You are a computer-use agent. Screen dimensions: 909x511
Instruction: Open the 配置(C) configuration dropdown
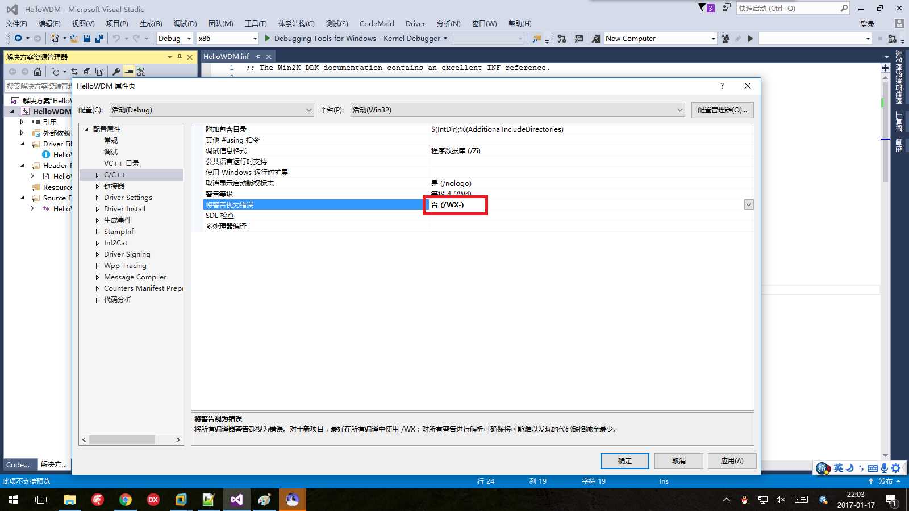211,110
